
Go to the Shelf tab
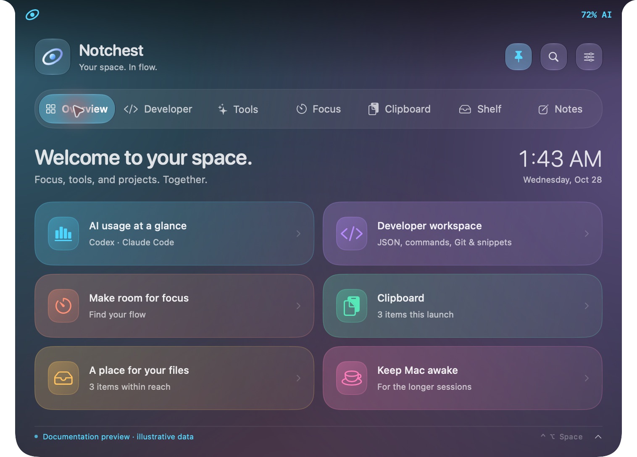point(480,109)
